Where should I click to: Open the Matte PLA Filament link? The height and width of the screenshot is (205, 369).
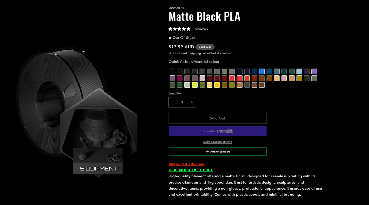click(x=187, y=164)
